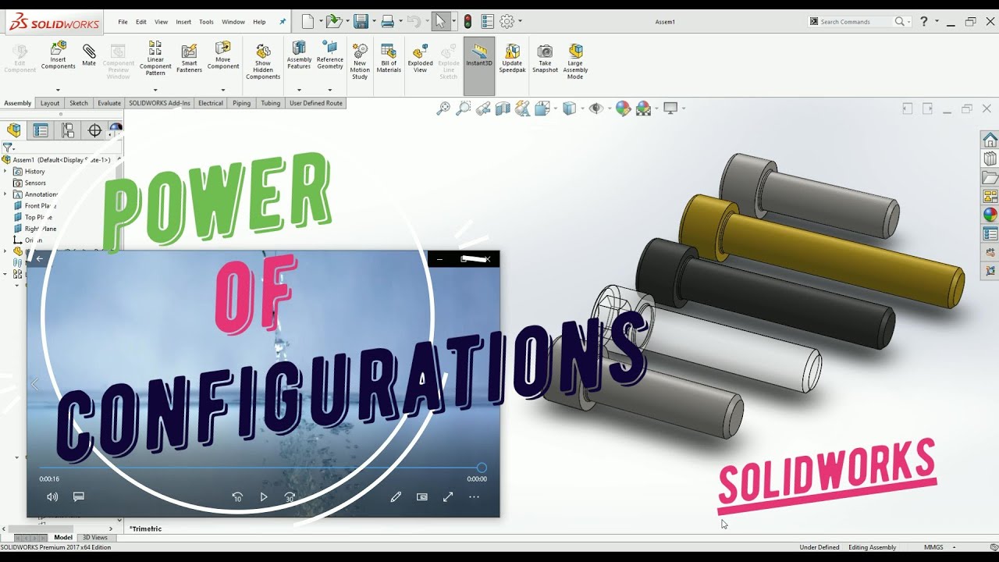Click New document icon
Image resolution: width=999 pixels, height=562 pixels.
[308, 22]
